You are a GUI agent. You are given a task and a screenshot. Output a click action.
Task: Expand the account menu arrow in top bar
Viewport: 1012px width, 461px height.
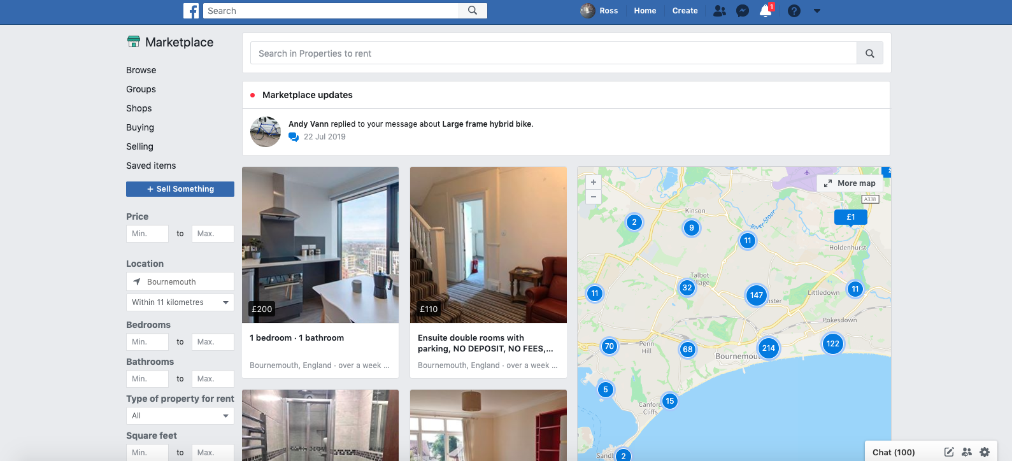[817, 11]
